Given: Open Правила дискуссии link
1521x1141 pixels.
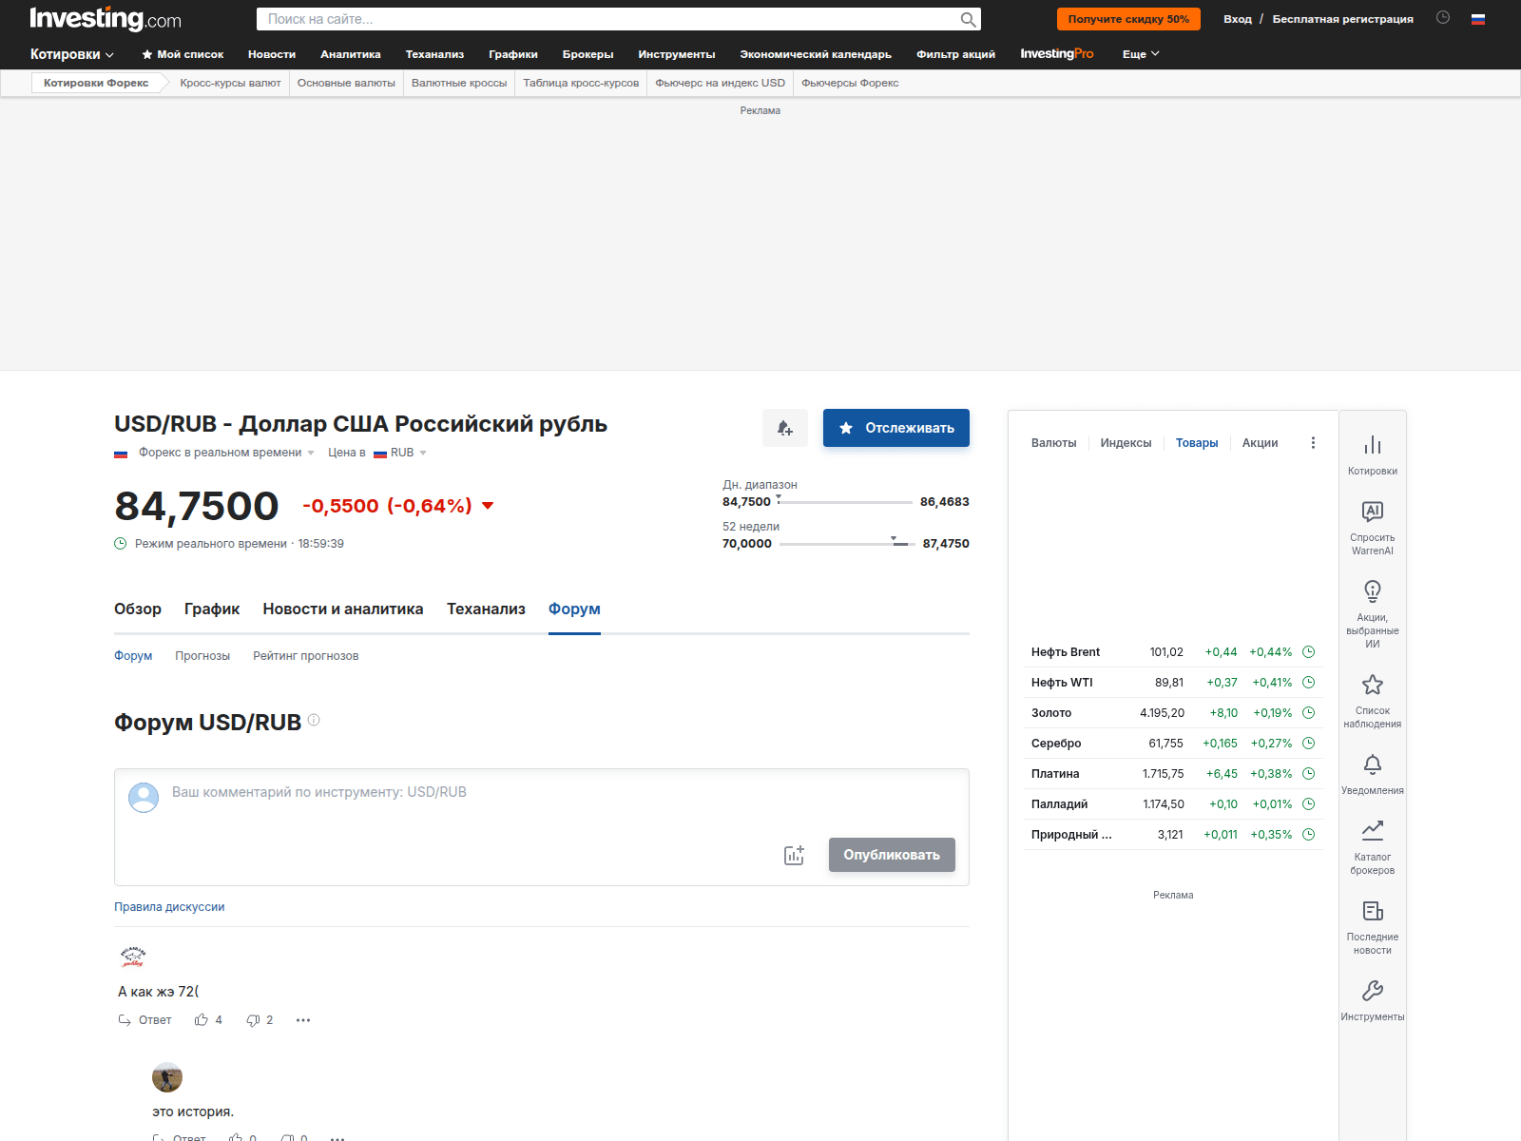Looking at the screenshot, I should [x=169, y=907].
